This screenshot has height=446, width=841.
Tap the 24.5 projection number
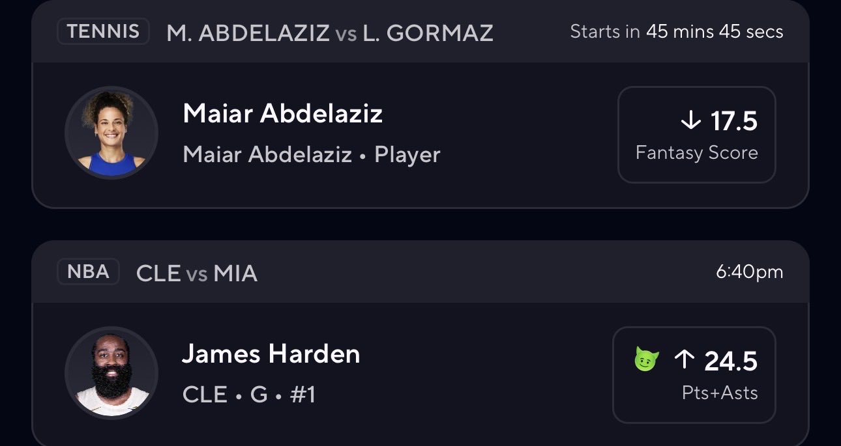point(731,361)
